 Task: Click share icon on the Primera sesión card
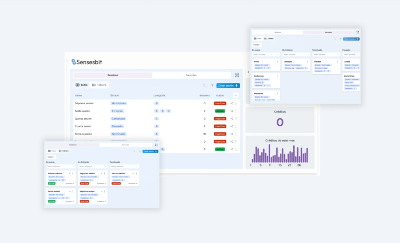(x=70, y=173)
